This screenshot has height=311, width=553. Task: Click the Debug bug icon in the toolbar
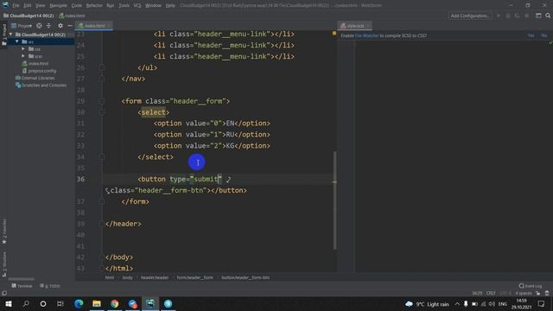click(508, 16)
